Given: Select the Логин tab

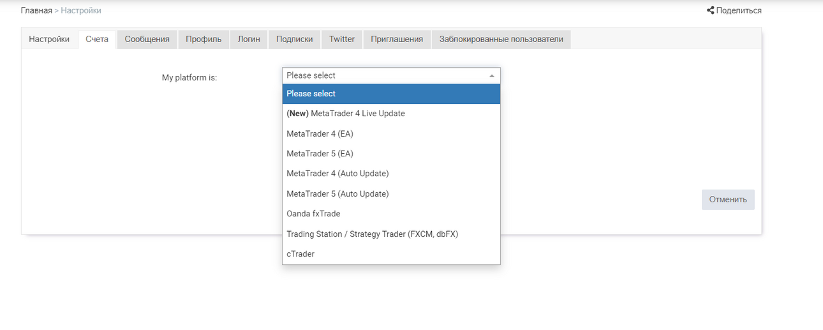Looking at the screenshot, I should [x=249, y=39].
